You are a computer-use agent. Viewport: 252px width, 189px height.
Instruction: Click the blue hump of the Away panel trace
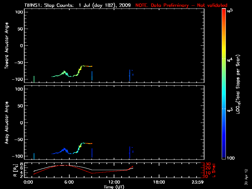tap(65, 149)
